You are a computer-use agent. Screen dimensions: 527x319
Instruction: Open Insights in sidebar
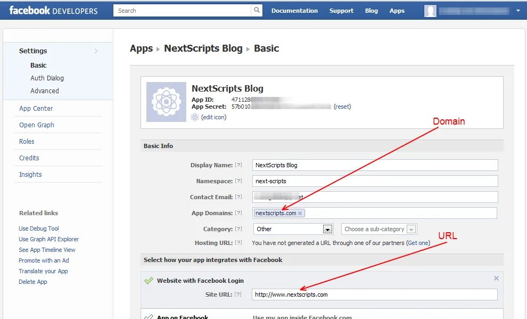[30, 174]
